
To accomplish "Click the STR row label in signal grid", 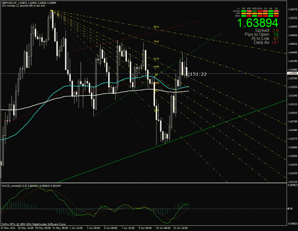I will [x=238, y=13].
